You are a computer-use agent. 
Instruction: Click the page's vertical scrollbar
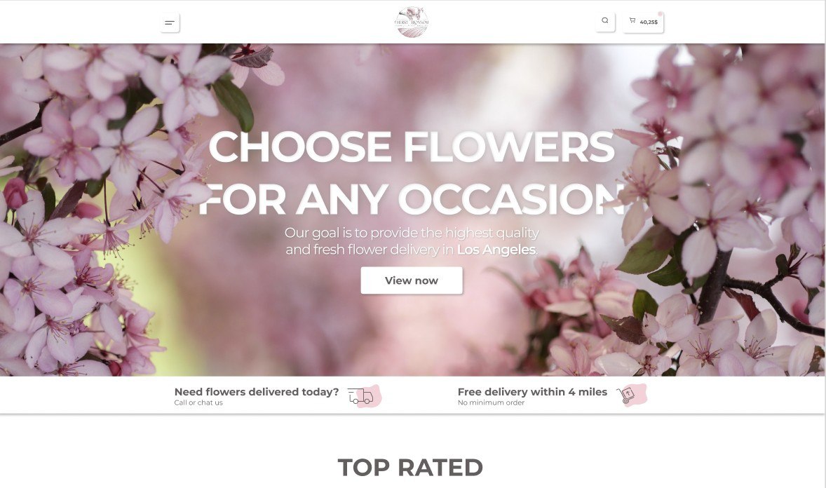(824, 244)
